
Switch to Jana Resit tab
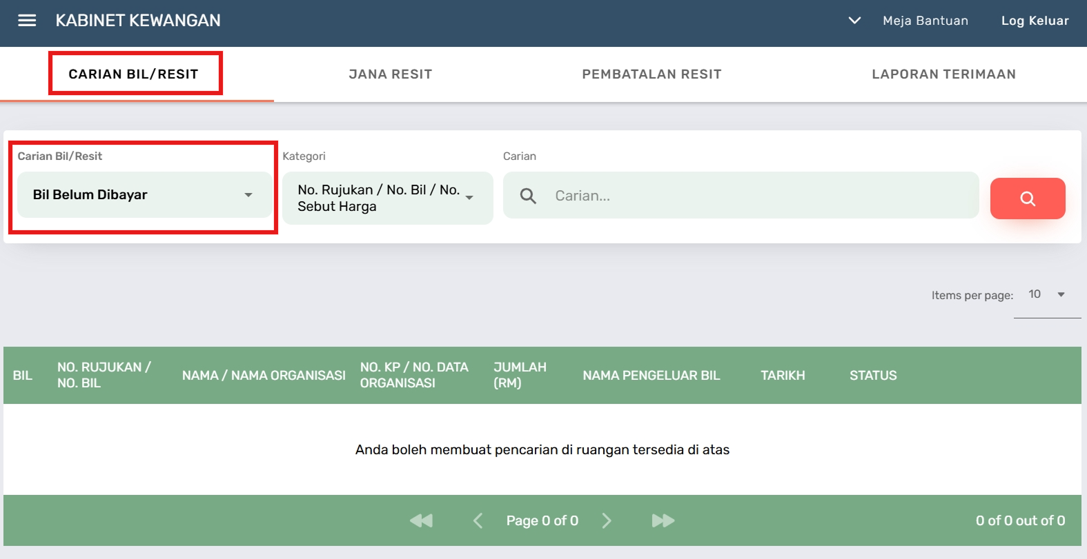[391, 74]
